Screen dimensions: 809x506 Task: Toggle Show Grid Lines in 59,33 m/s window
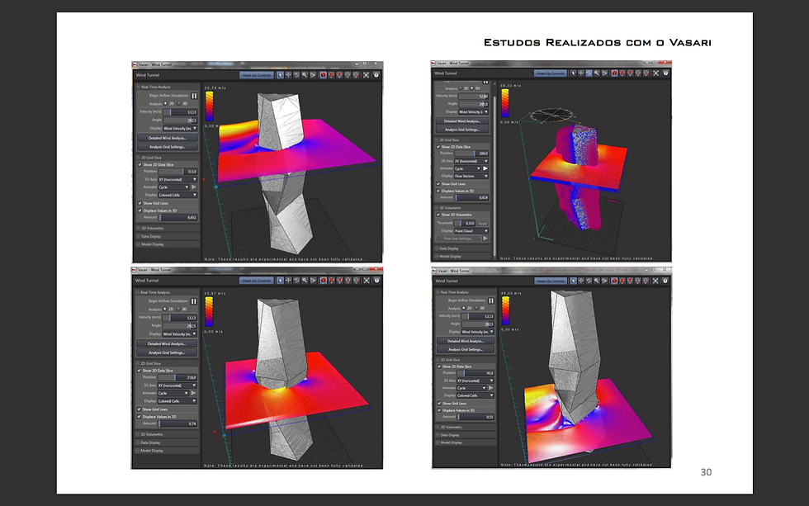(x=438, y=183)
